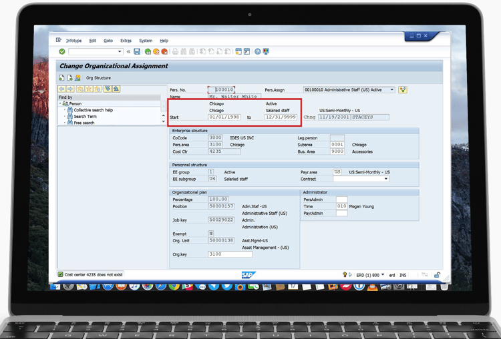Click the Time administrator field 010

(341, 206)
